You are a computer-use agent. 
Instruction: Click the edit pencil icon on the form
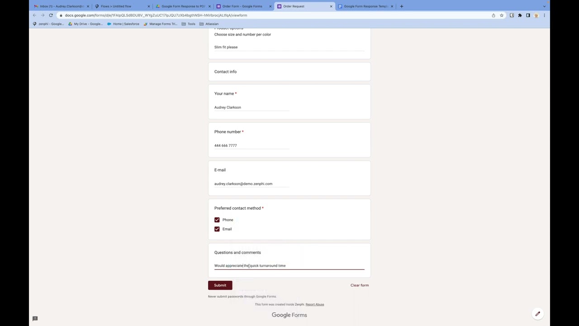537,314
